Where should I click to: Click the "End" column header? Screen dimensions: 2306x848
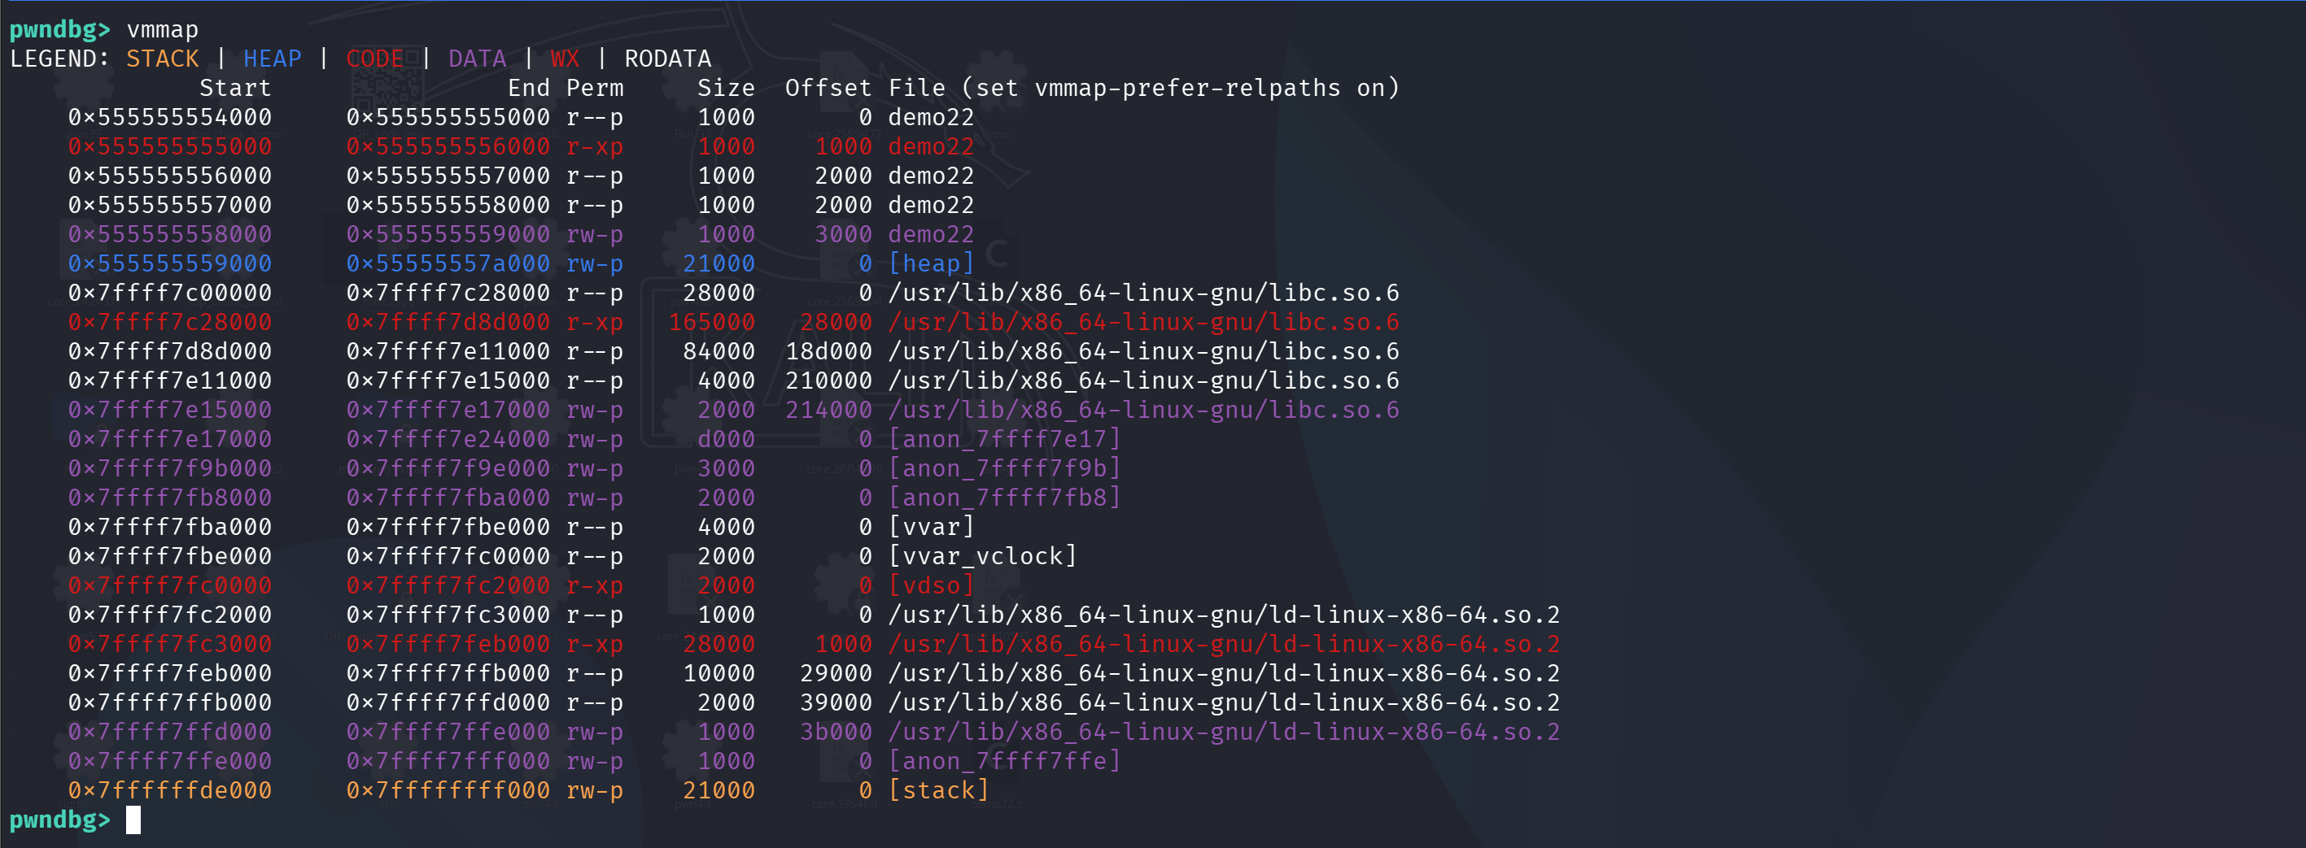tap(528, 88)
